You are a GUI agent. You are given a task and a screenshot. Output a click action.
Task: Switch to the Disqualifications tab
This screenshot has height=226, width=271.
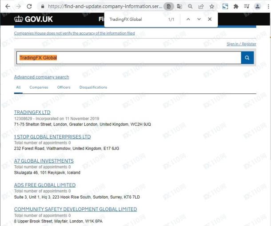[93, 87]
